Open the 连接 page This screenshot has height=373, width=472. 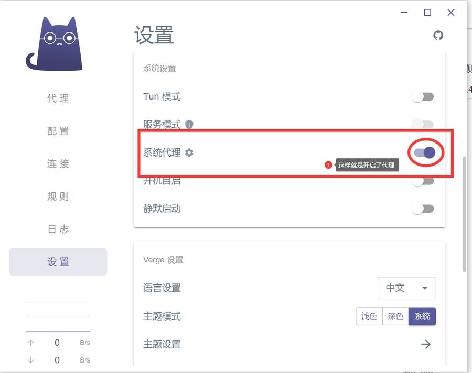point(58,163)
